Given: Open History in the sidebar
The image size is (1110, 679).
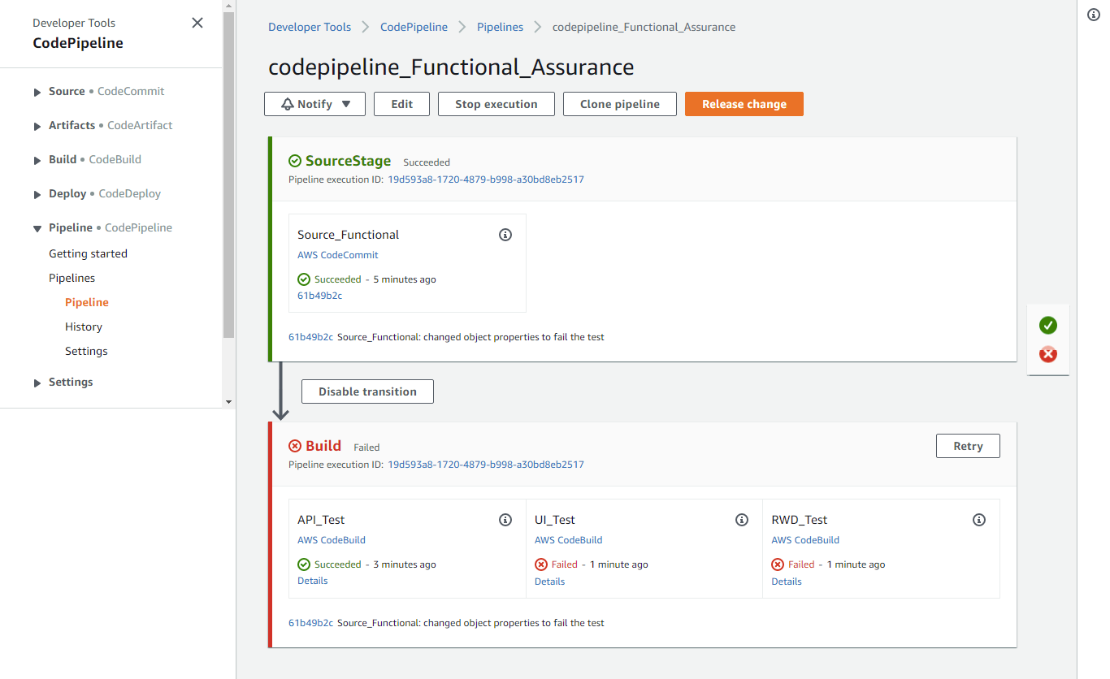Looking at the screenshot, I should [x=84, y=327].
